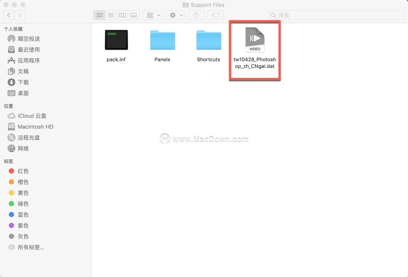Viewport: 408px width, 277px height.
Task: Focus the 搜索 search field
Action: click(x=337, y=16)
